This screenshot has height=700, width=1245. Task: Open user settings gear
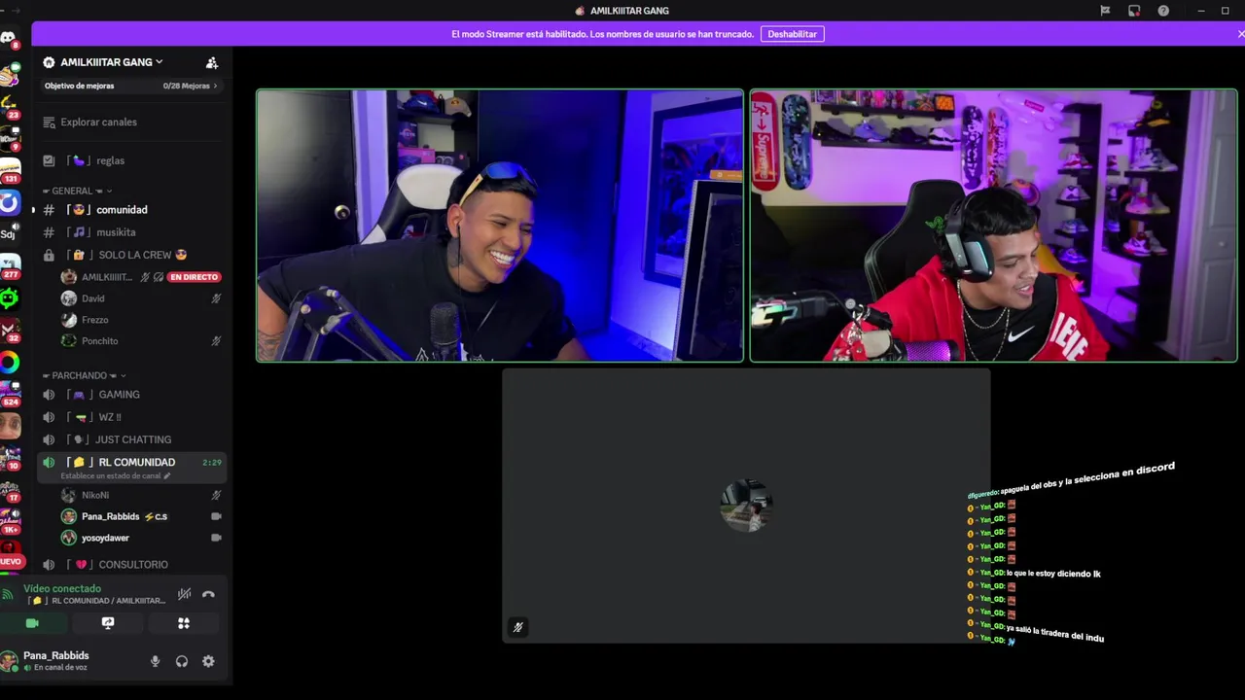coord(208,661)
